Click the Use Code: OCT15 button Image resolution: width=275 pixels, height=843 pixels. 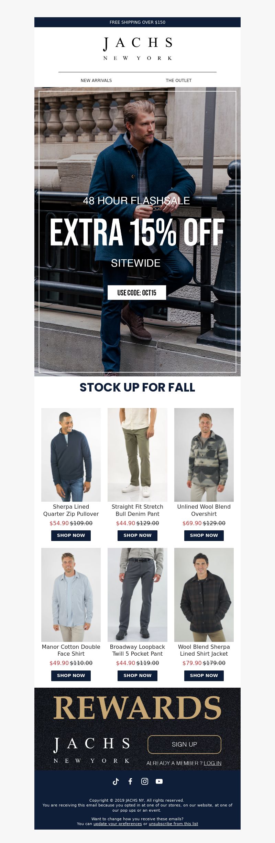137,293
